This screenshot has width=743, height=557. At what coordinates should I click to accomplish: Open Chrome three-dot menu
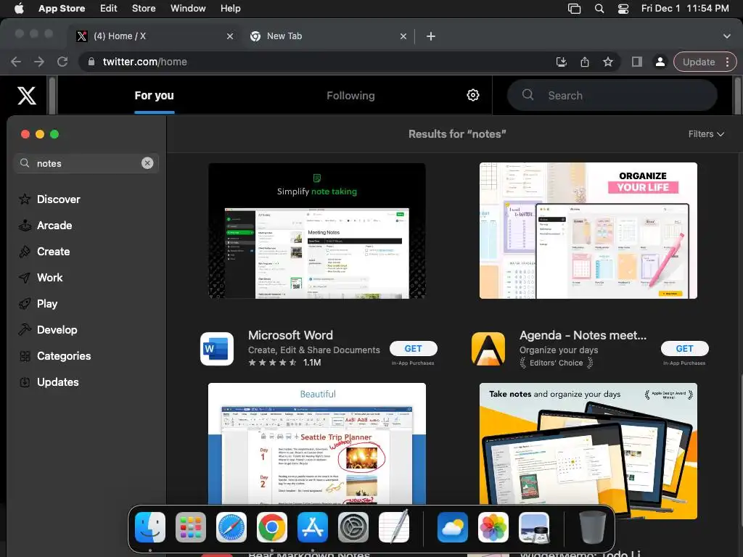click(x=727, y=62)
